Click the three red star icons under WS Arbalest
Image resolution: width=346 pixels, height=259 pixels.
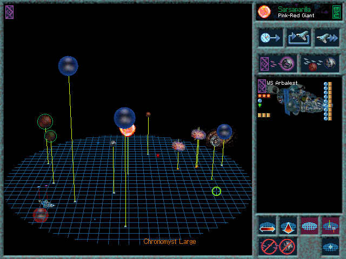coord(264,96)
